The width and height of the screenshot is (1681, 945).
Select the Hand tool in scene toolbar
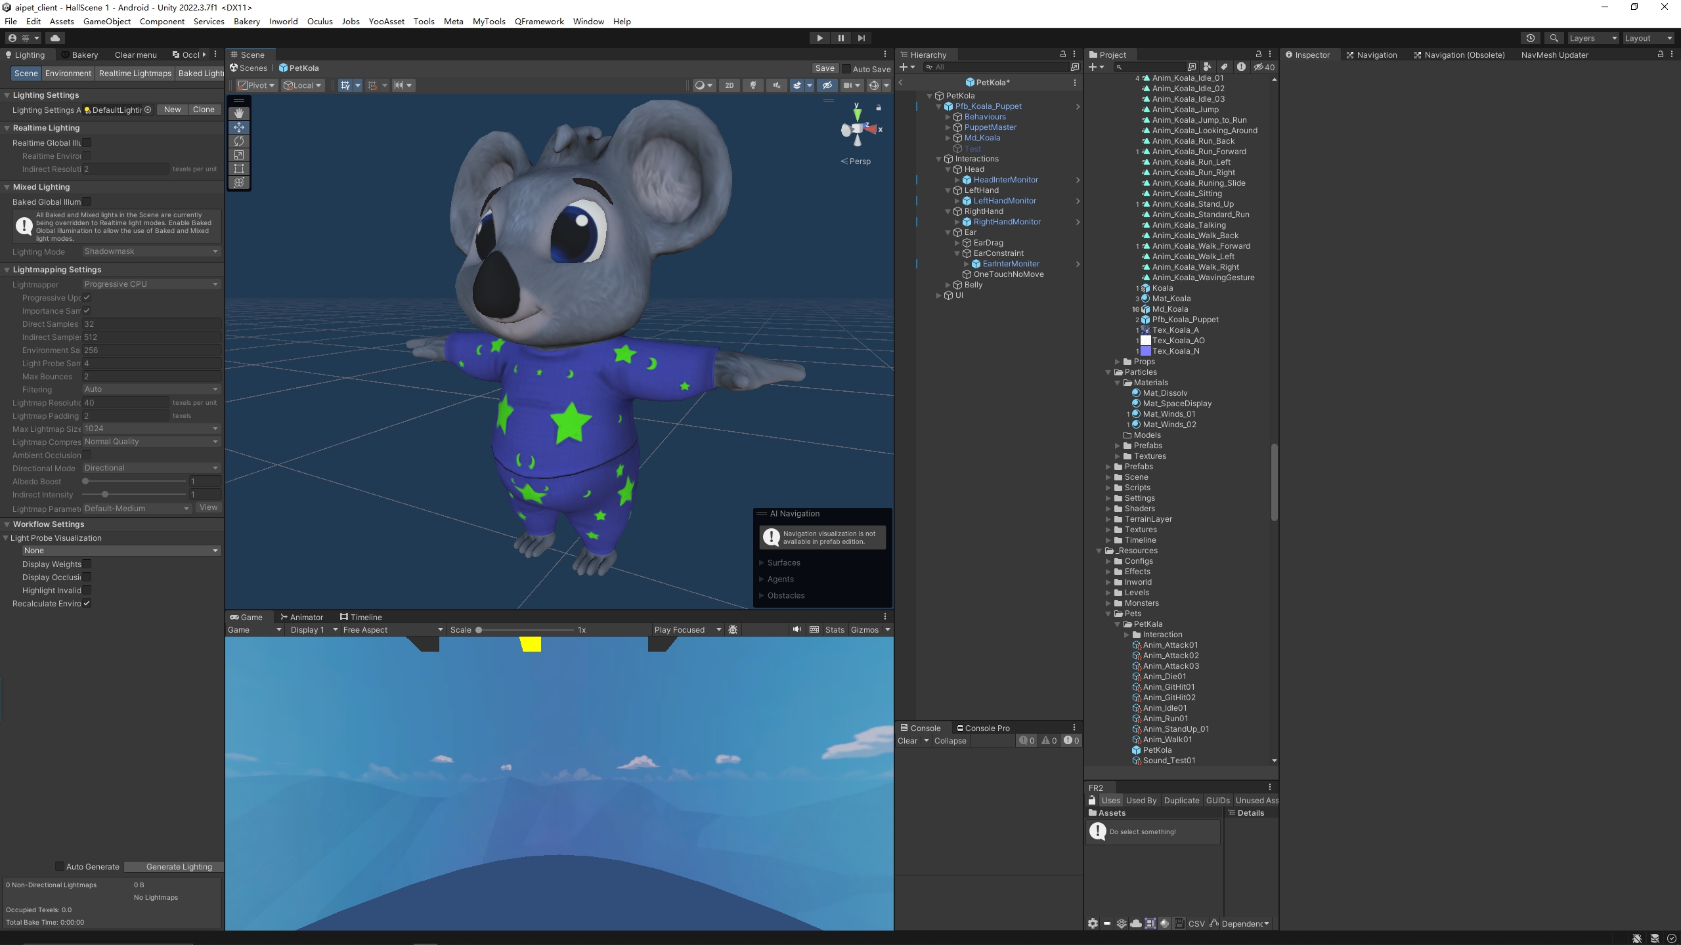click(x=239, y=113)
